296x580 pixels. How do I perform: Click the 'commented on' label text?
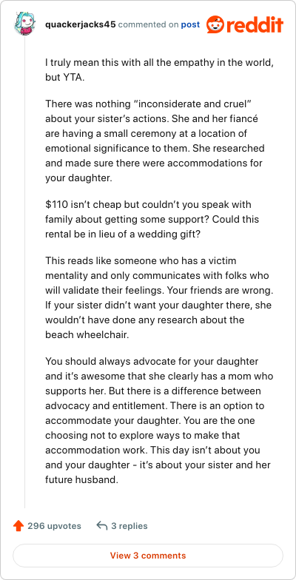148,25
